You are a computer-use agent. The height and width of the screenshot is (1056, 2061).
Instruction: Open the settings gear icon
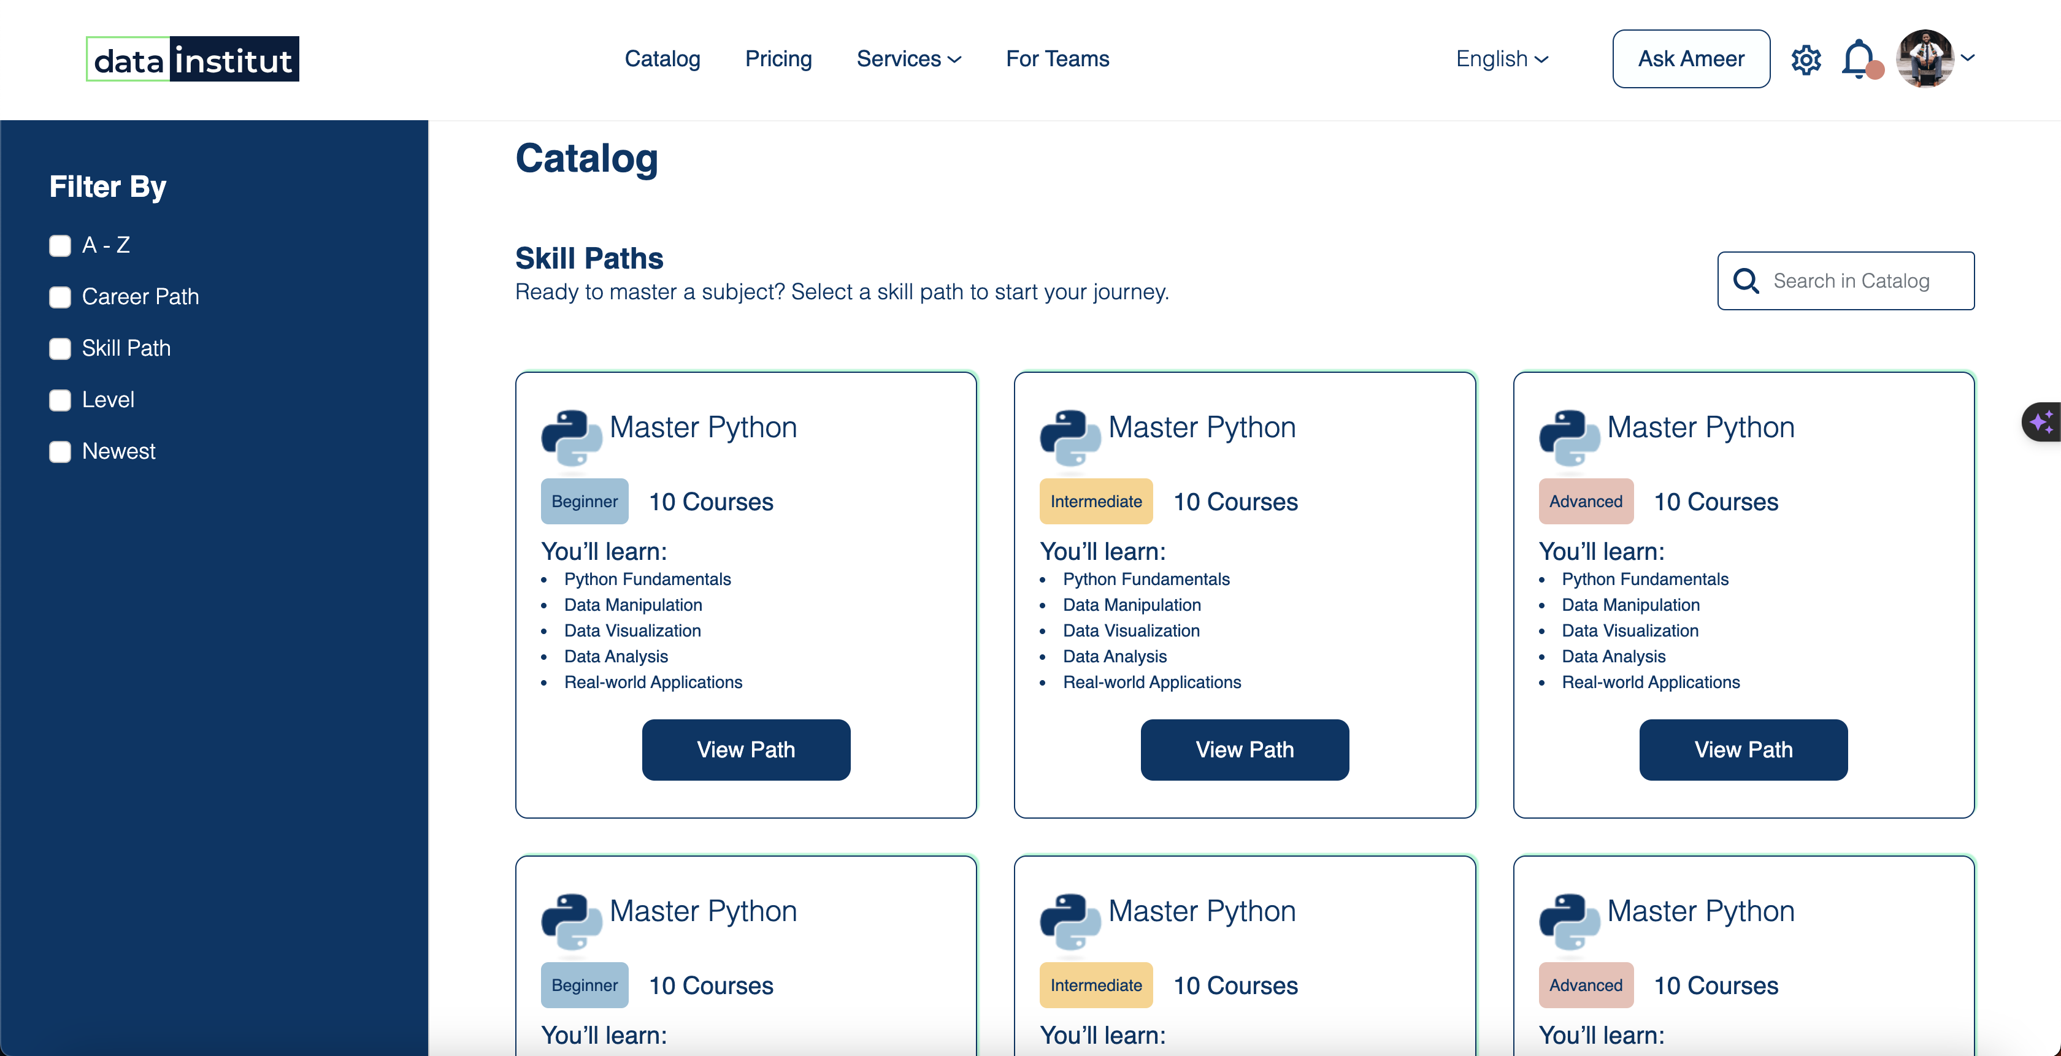click(x=1806, y=59)
